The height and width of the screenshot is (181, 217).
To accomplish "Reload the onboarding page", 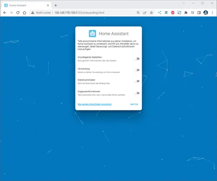I will [x=18, y=13].
